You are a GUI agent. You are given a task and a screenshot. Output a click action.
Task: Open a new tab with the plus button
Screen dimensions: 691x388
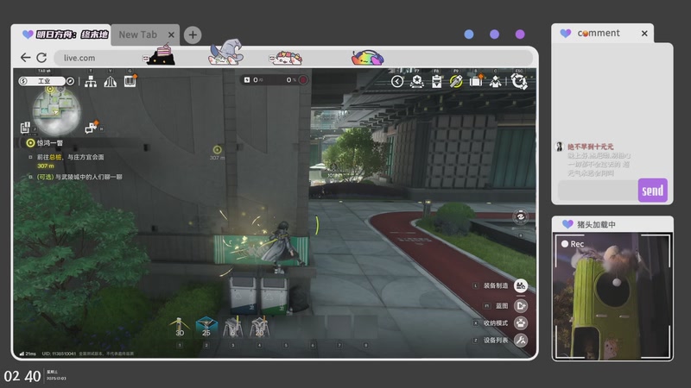pos(193,34)
